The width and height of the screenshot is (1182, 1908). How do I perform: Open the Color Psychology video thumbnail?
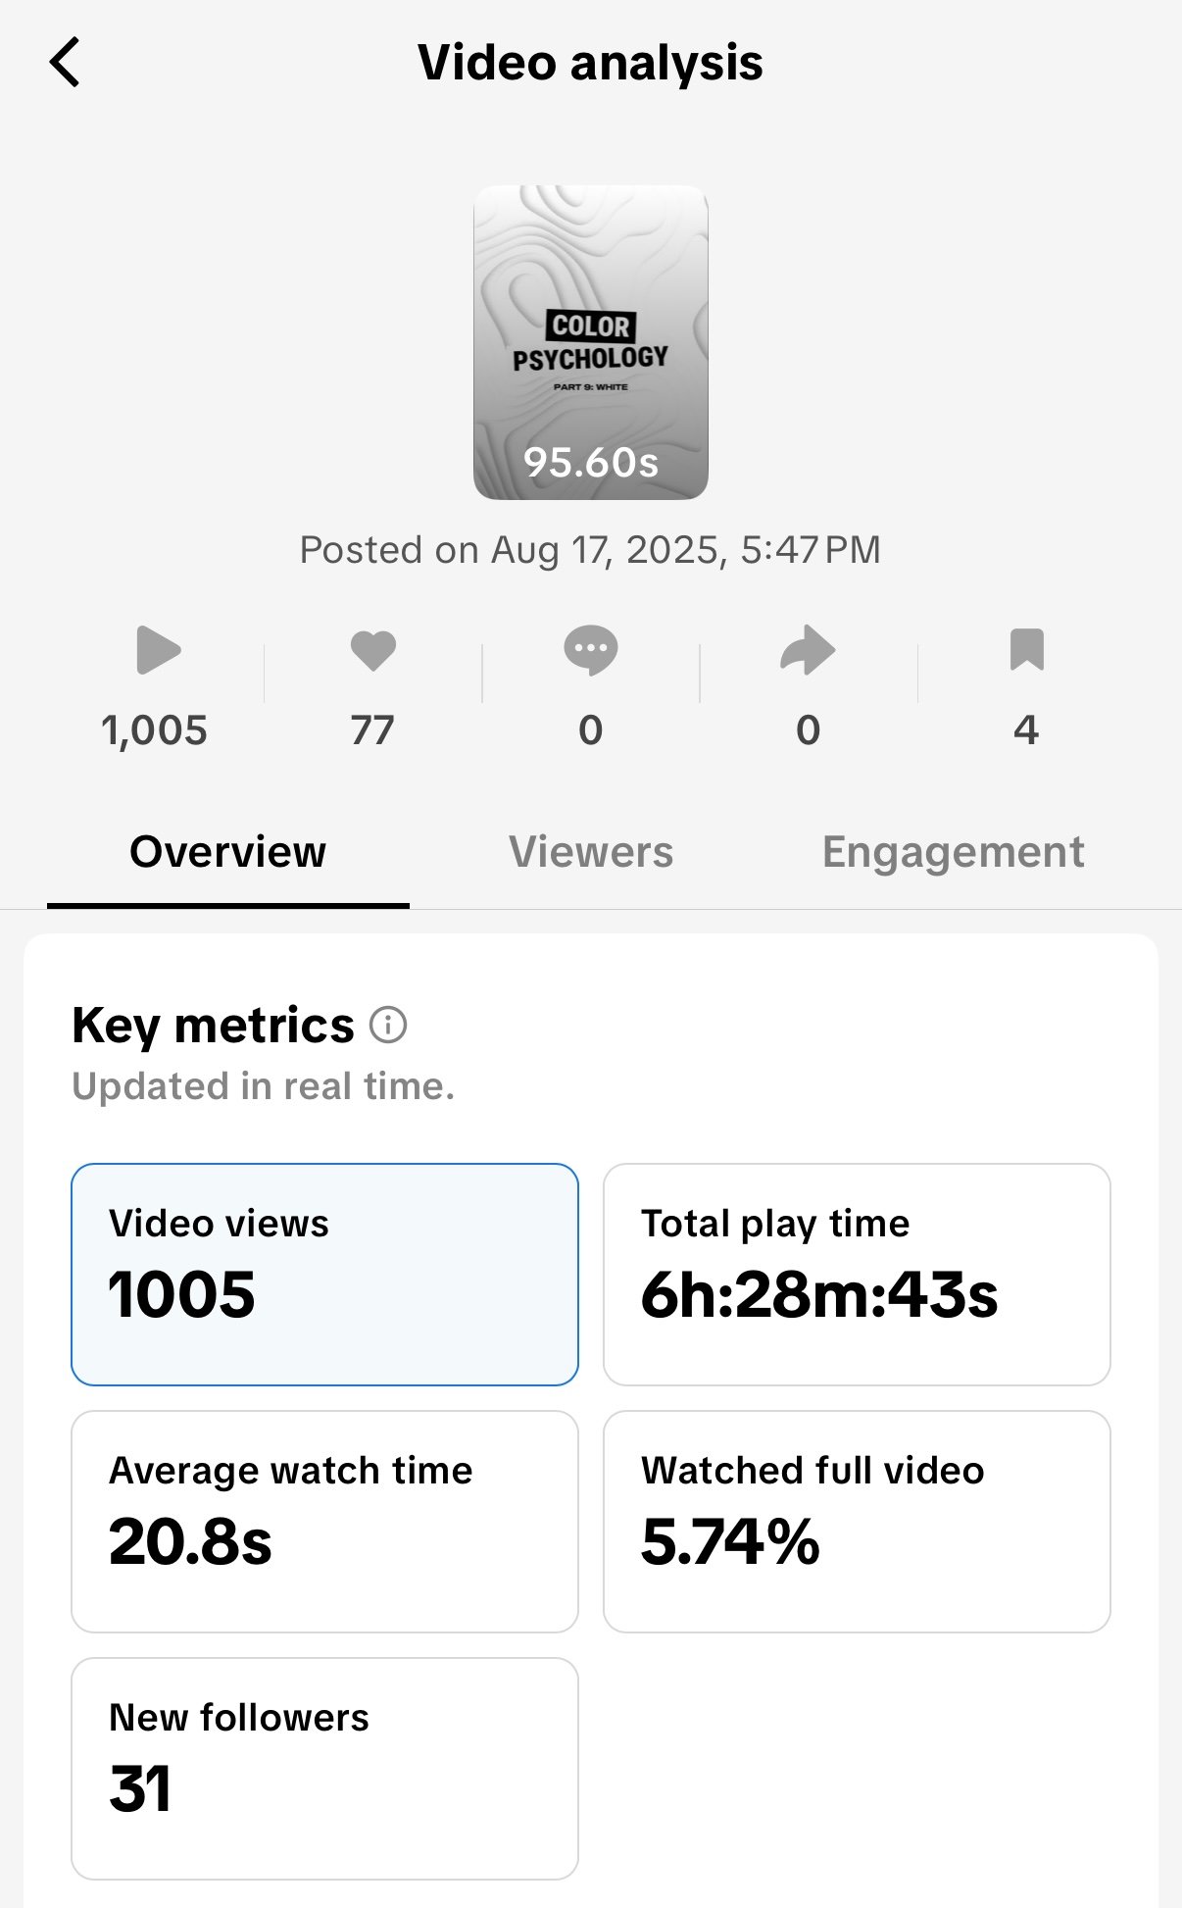tap(590, 342)
